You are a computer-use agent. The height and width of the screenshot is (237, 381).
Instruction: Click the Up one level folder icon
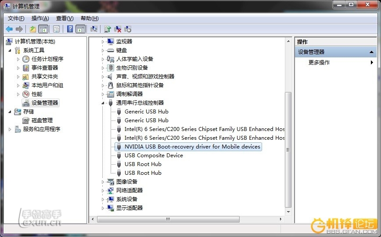pos(33,29)
